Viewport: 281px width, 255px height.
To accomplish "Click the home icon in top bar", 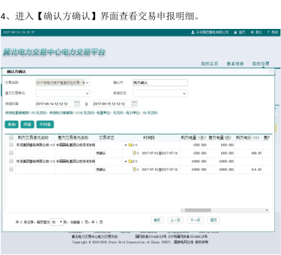I will point(235,32).
